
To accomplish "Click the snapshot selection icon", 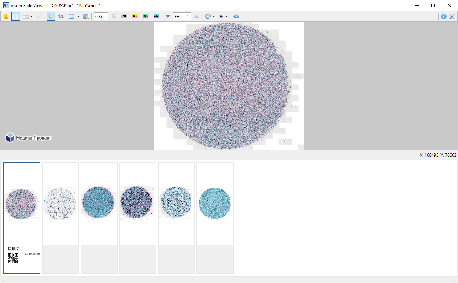I will pos(86,16).
